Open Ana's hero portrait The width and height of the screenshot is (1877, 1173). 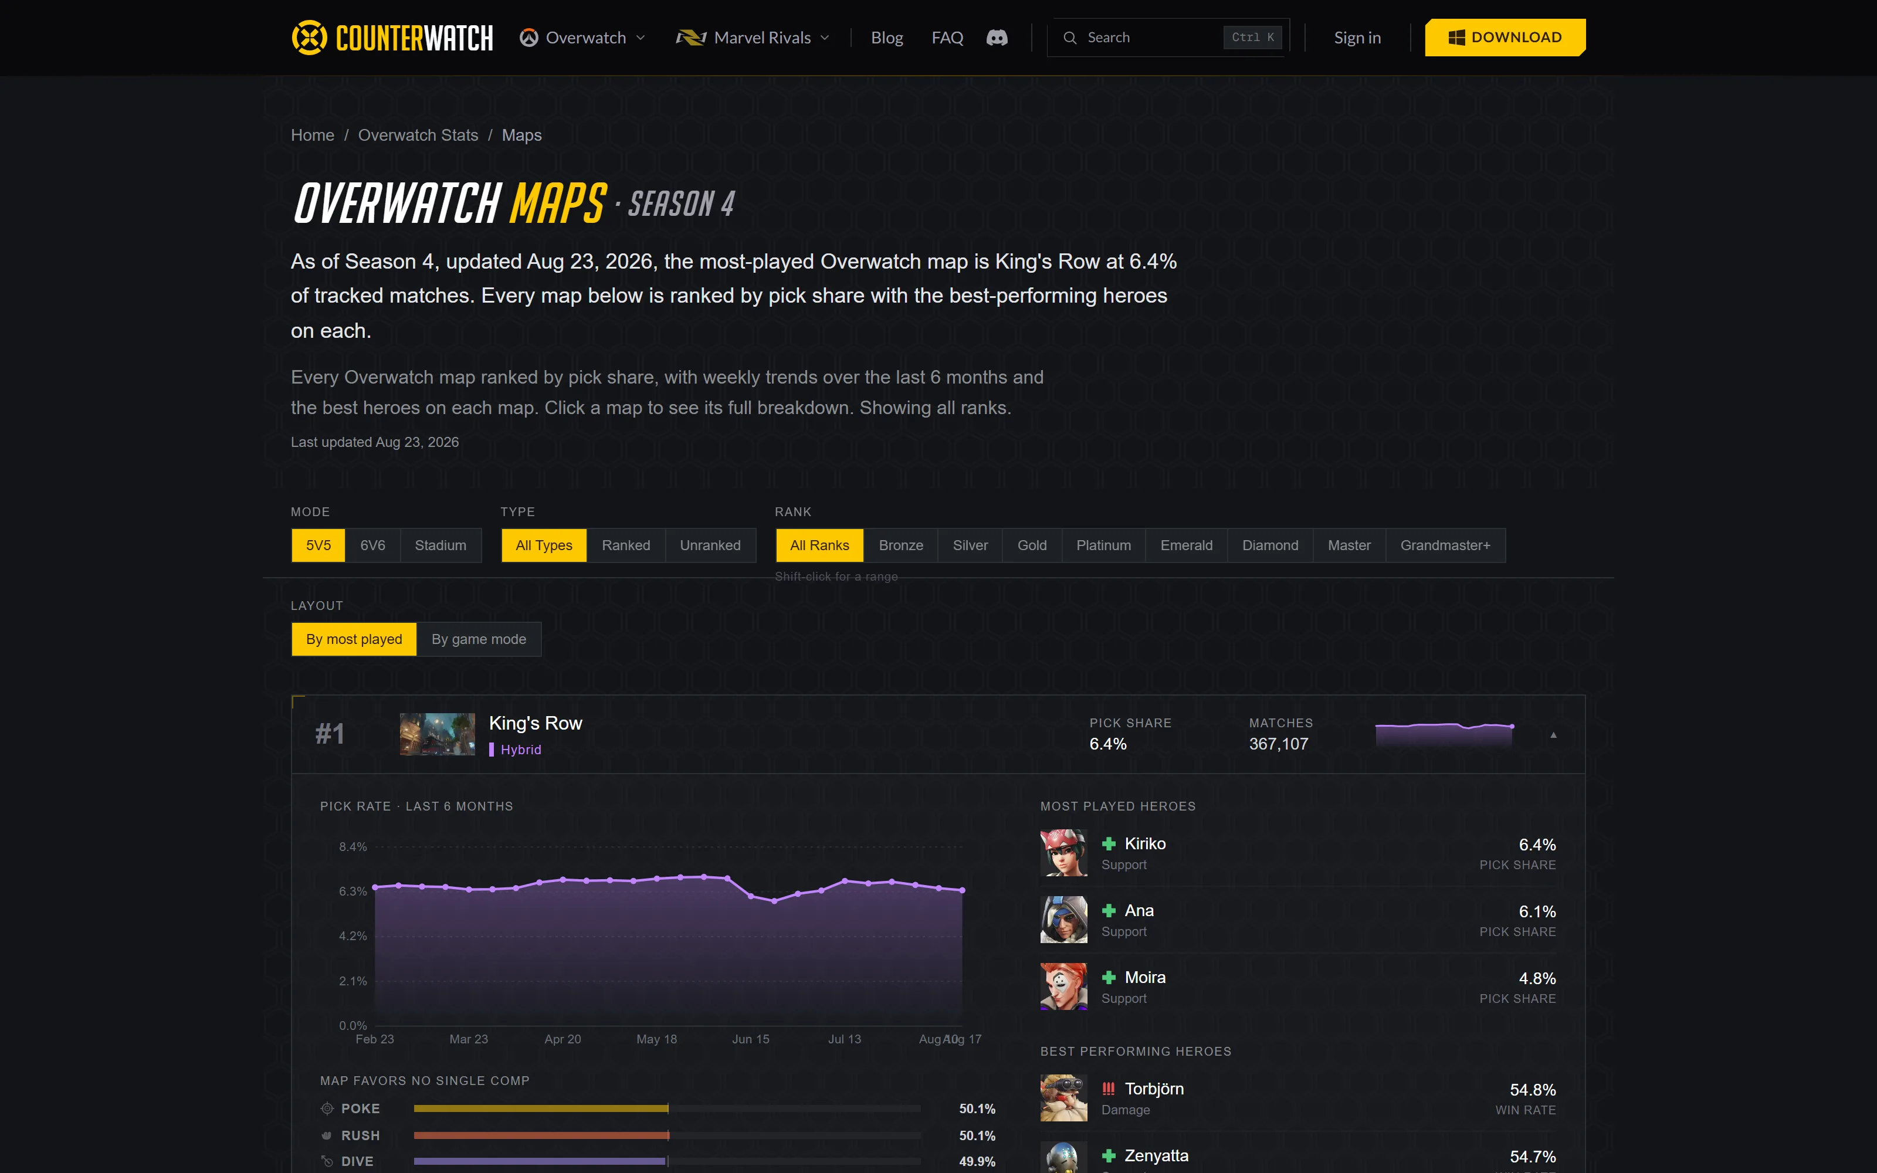point(1063,919)
